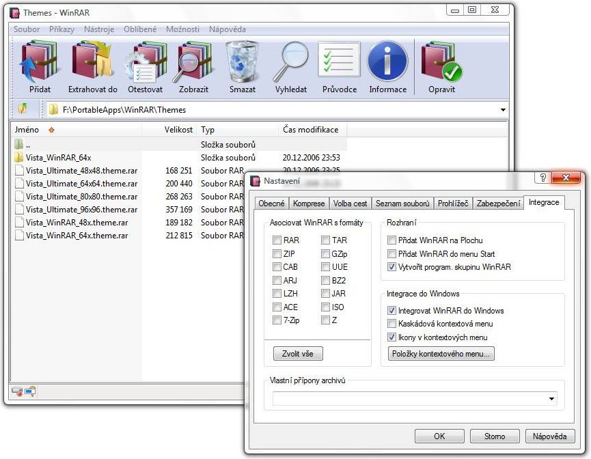Enable the RAR association checkbox
591x459 pixels.
[x=277, y=240]
